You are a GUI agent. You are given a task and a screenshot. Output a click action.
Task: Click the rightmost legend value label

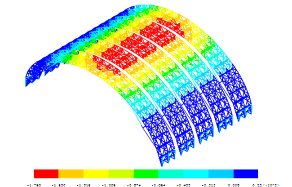[267, 184]
